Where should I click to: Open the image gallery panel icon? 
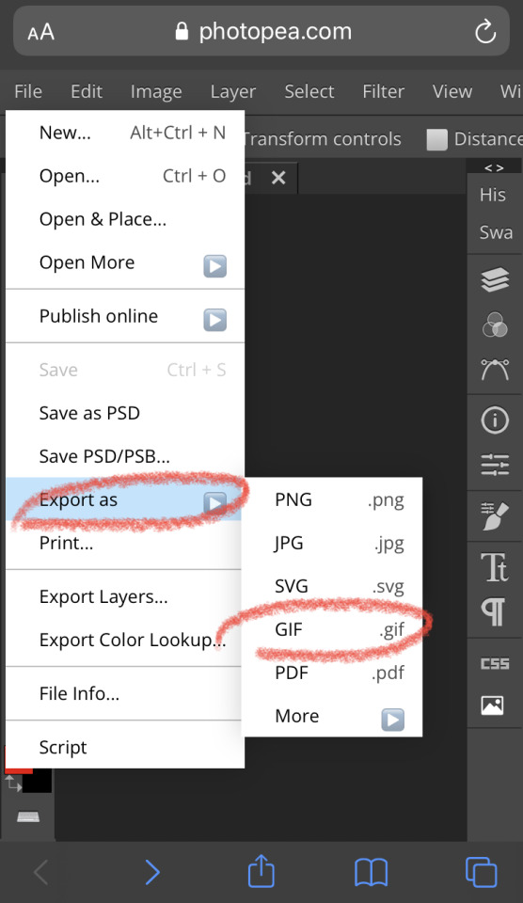(493, 705)
